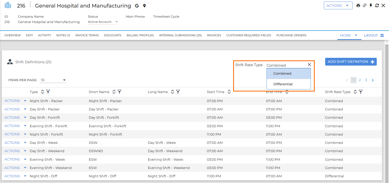Sort the Start Time column

tap(229, 92)
